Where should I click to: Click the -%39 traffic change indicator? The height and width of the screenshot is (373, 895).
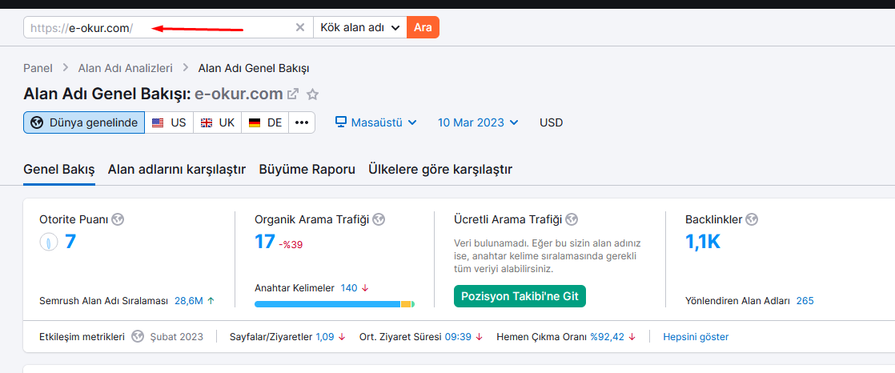coord(291,245)
